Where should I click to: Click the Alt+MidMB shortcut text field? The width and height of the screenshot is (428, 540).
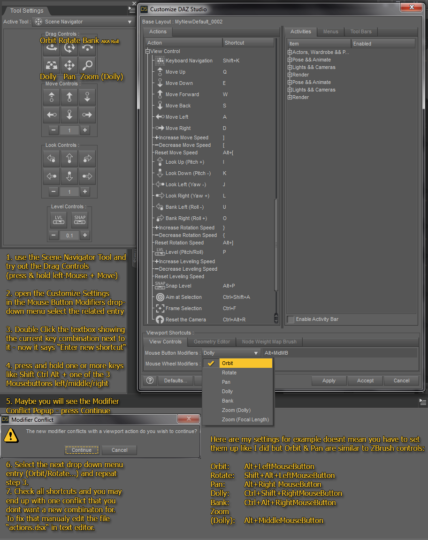(x=340, y=353)
